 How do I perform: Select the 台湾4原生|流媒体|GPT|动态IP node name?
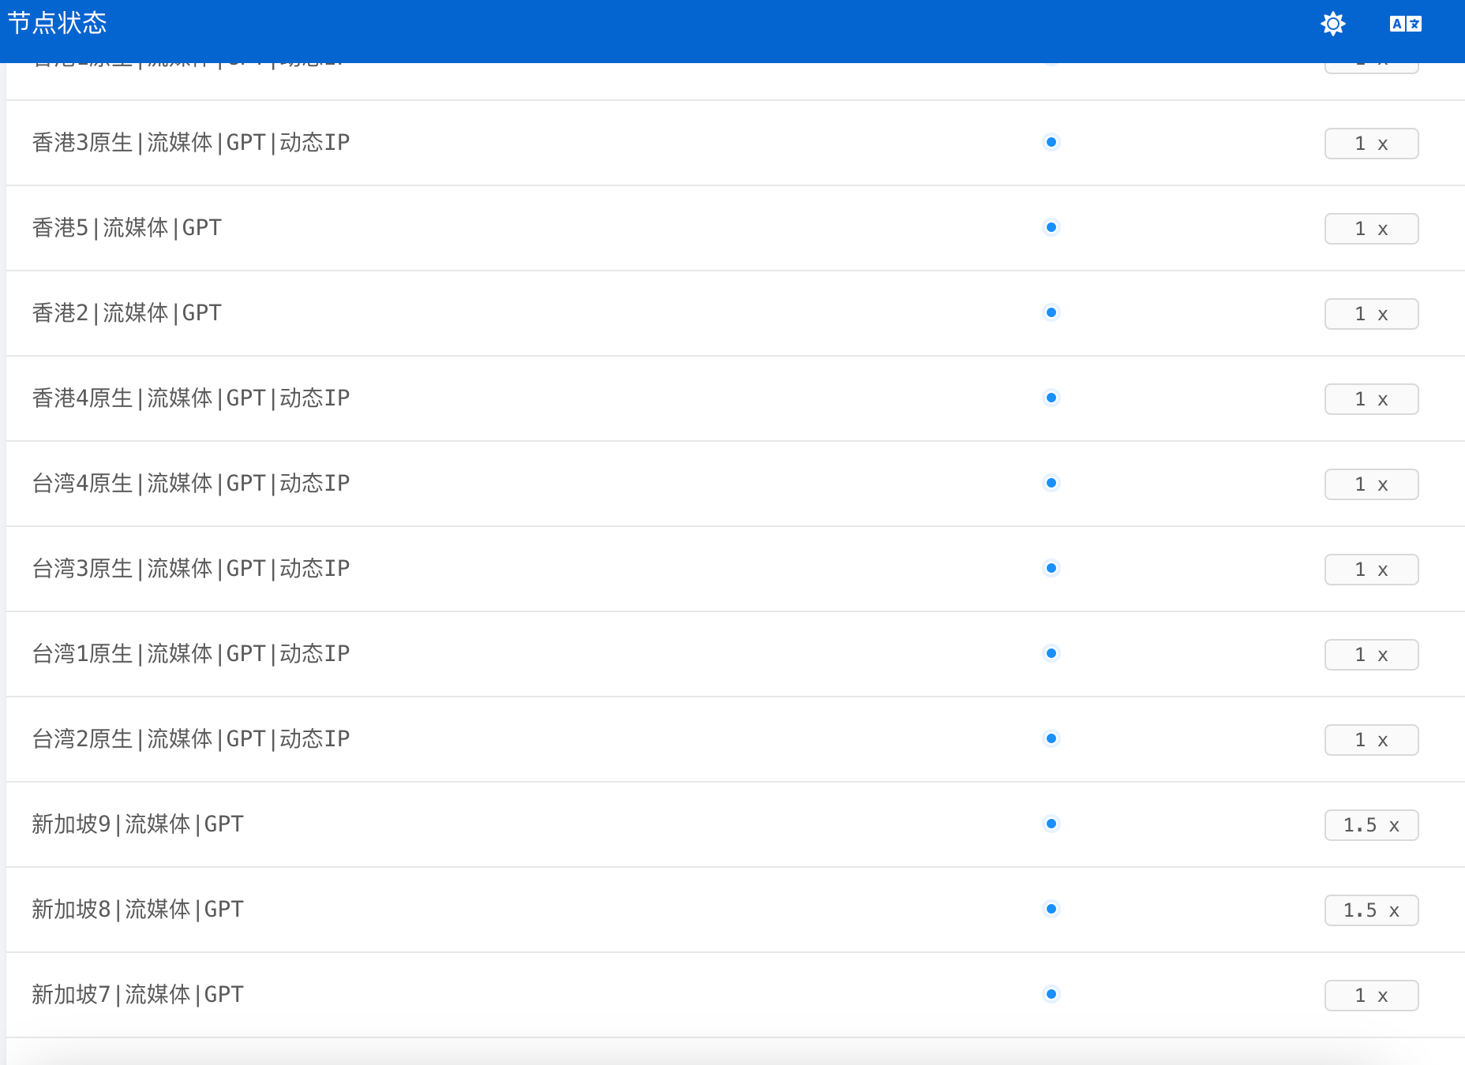coord(191,484)
